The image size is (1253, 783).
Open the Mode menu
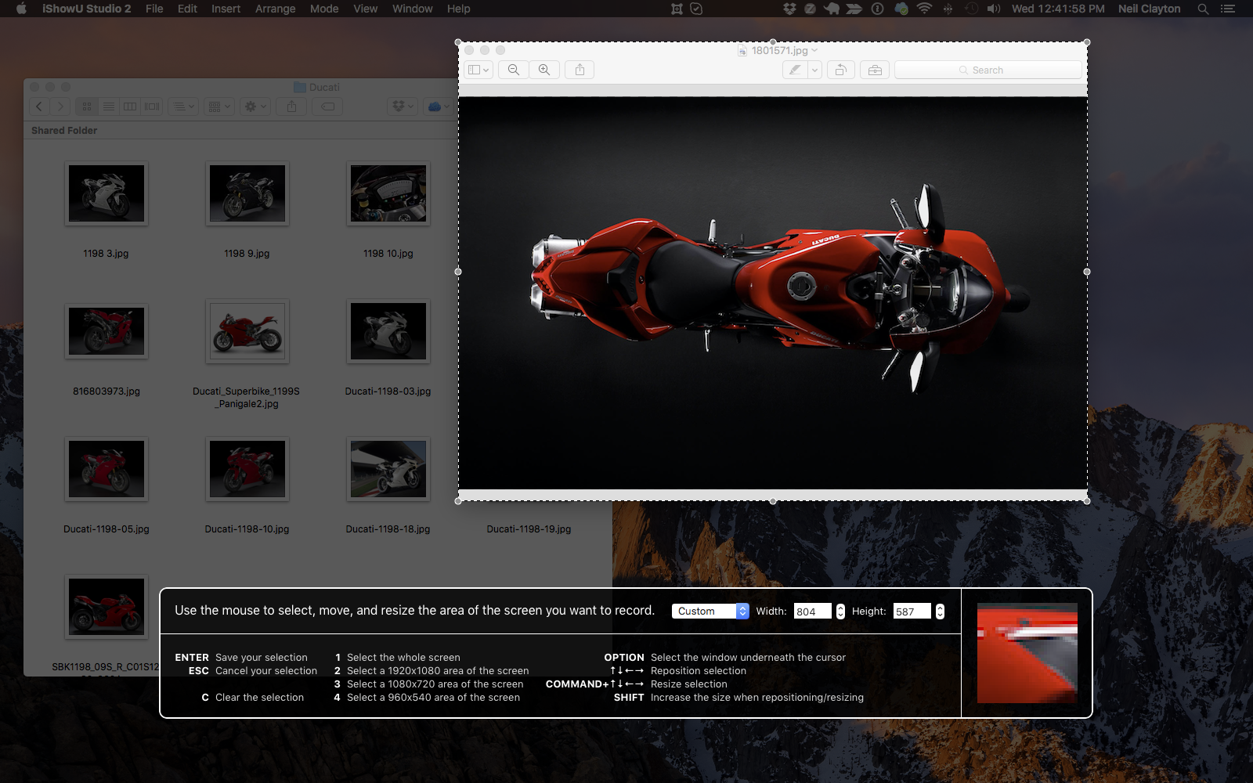tap(324, 9)
